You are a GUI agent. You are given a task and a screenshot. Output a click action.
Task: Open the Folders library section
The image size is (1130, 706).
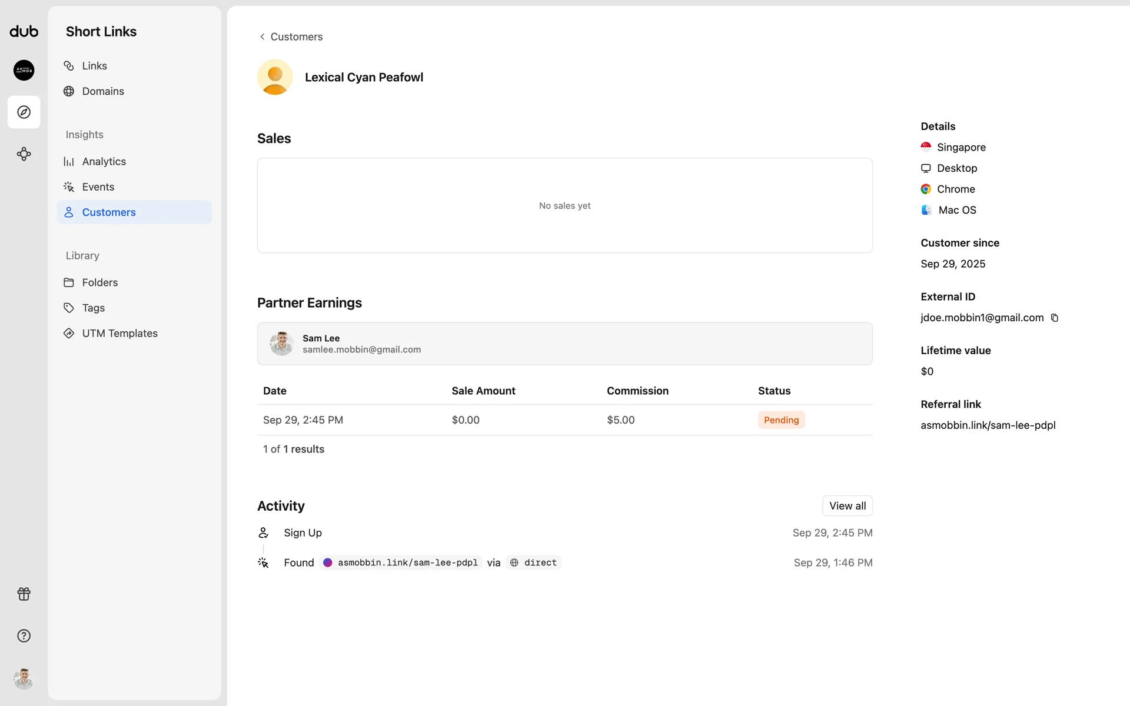[99, 282]
